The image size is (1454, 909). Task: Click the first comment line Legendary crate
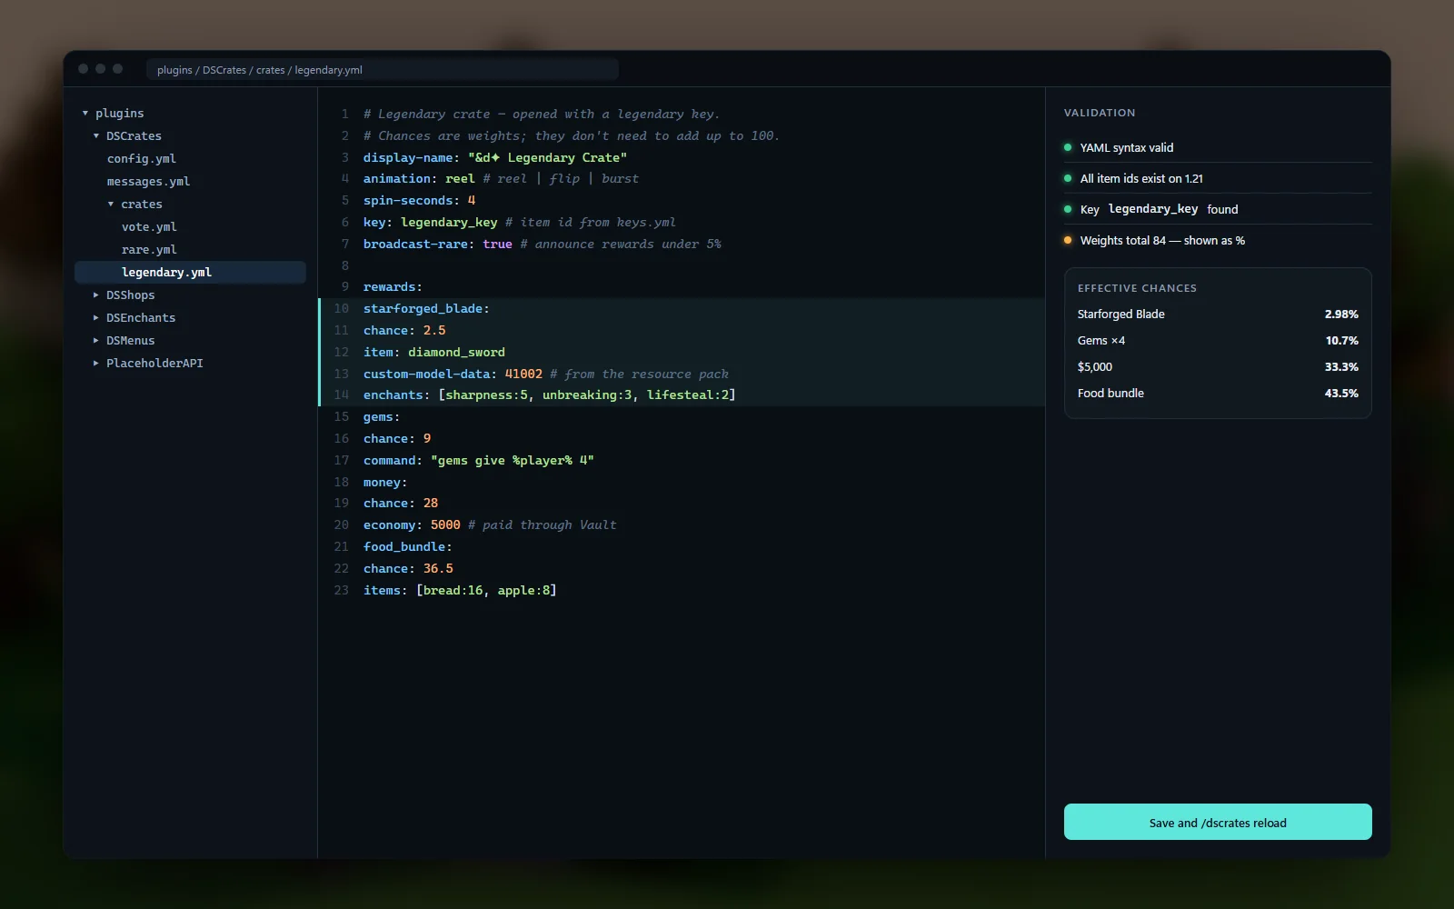542,115
